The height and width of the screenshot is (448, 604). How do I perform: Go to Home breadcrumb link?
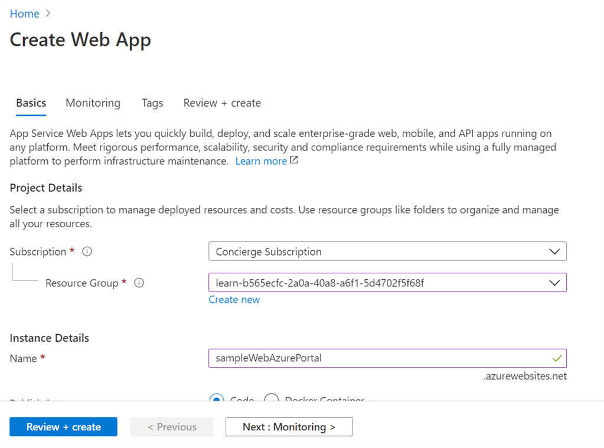tap(25, 14)
